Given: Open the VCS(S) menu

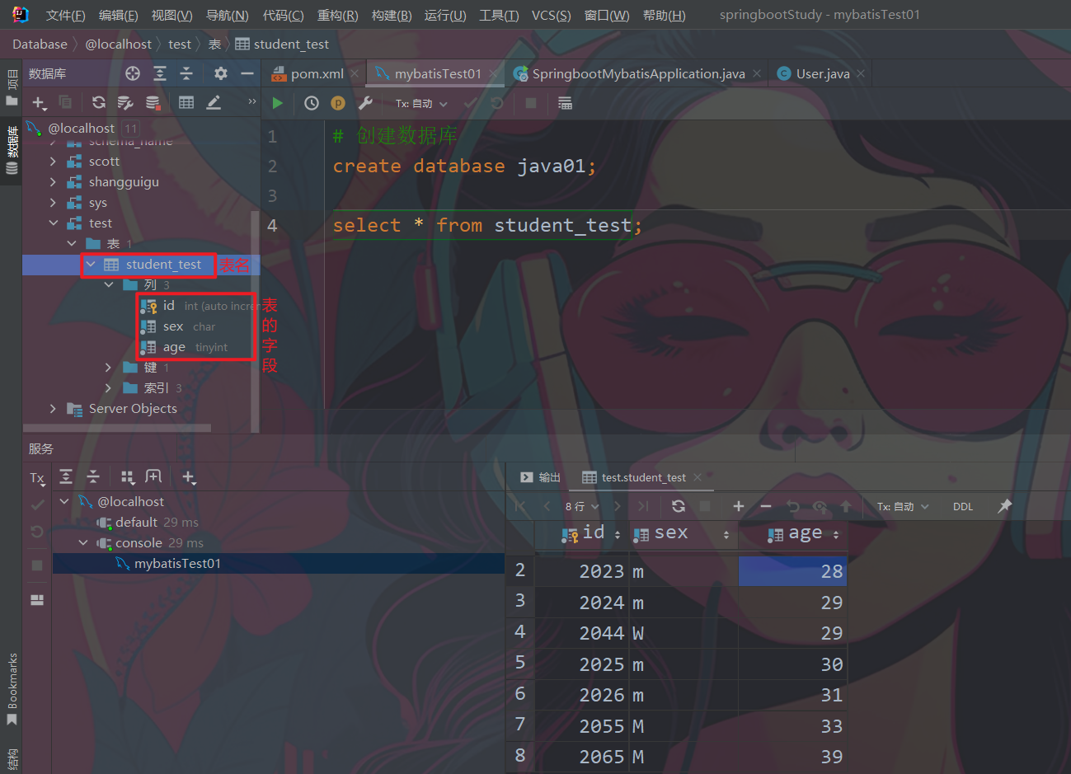Looking at the screenshot, I should click(551, 16).
